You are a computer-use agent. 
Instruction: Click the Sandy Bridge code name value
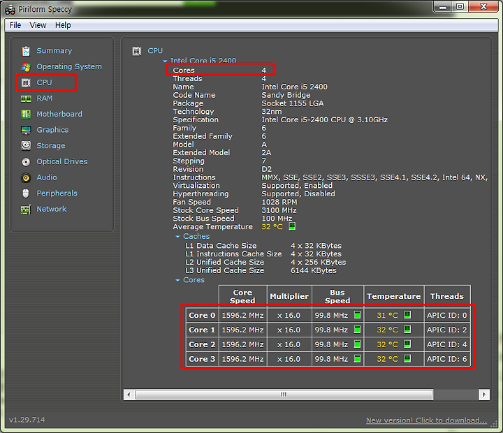[286, 95]
